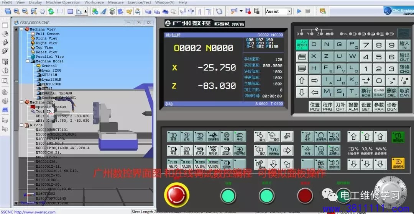The image size is (414, 214).
Task: Toggle 选择停 optional stop
Action: pos(226,164)
